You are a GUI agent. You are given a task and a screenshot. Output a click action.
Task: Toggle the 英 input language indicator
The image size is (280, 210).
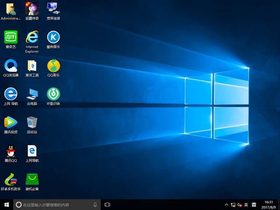coord(246,204)
